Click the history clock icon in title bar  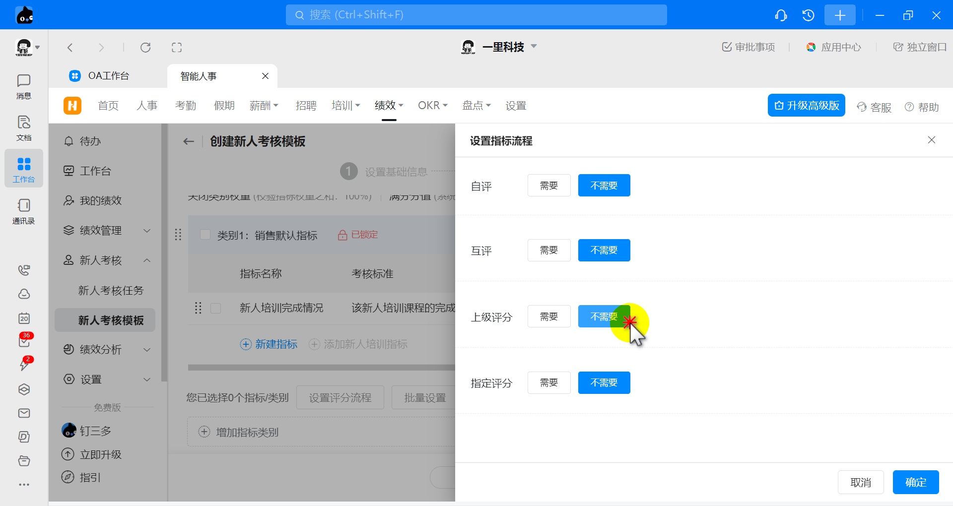[x=808, y=15]
